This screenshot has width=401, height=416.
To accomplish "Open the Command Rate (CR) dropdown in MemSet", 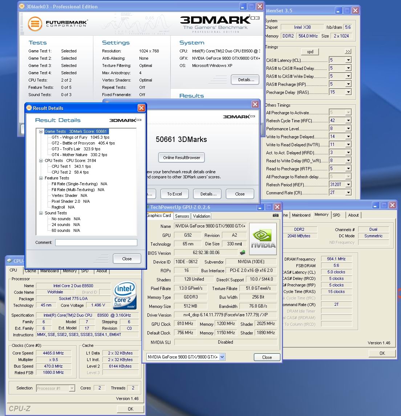I will (348, 193).
